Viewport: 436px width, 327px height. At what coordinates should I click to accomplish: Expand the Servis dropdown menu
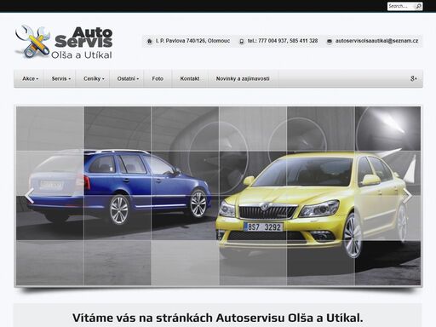(61, 78)
